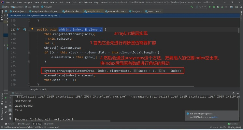Click the util breadcrumb folder
Viewport: 243px width, 130px height.
click(x=36, y=7)
